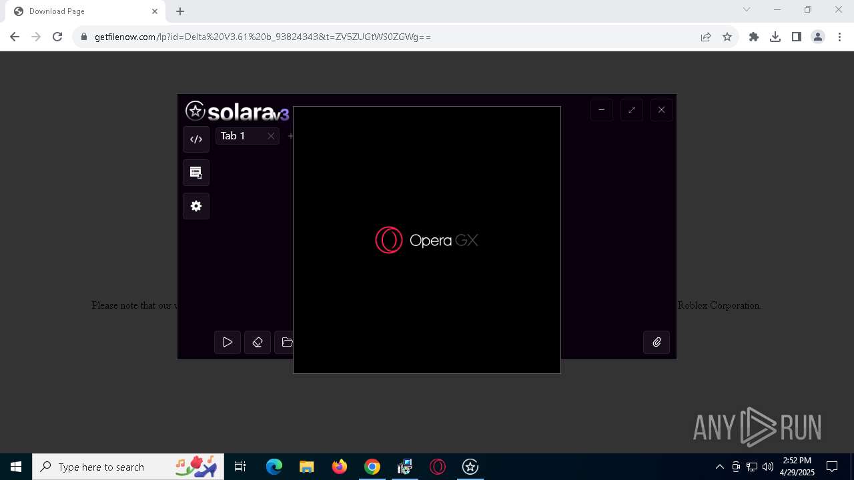Close the Solara window
This screenshot has height=480, width=854.
click(662, 110)
